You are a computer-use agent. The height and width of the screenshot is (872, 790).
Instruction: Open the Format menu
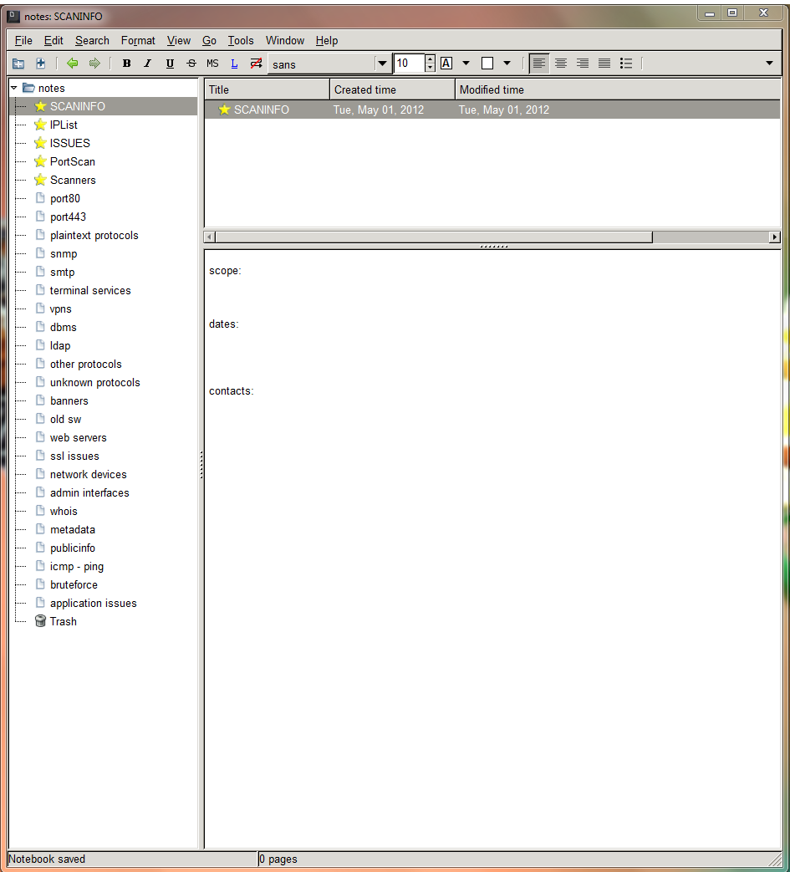coord(138,41)
